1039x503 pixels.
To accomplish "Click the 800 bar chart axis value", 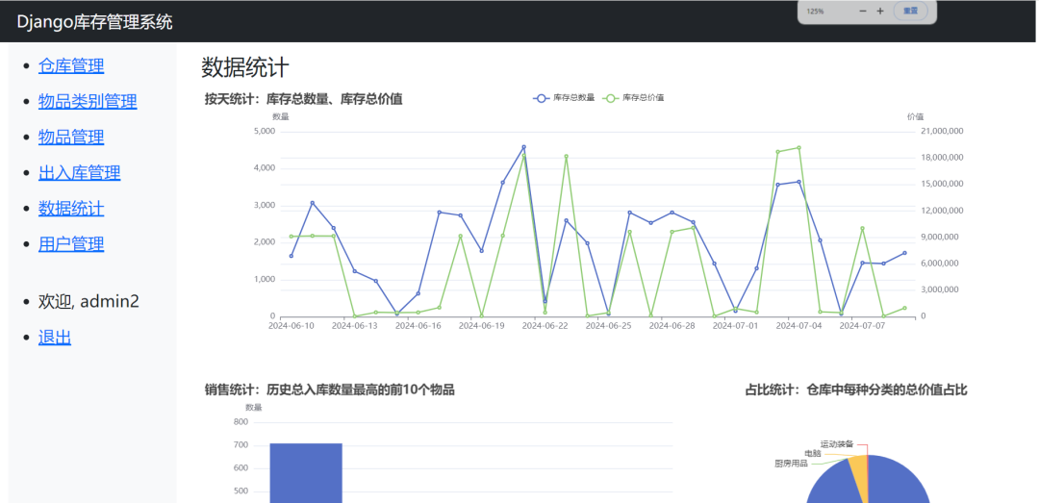I will click(x=241, y=422).
